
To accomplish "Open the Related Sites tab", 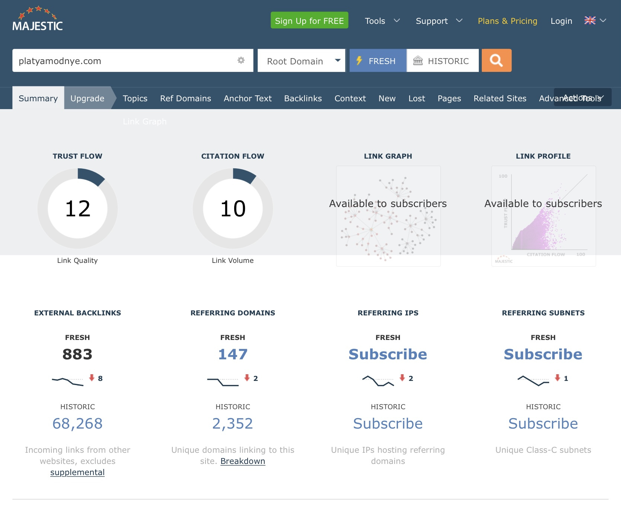I will [500, 98].
